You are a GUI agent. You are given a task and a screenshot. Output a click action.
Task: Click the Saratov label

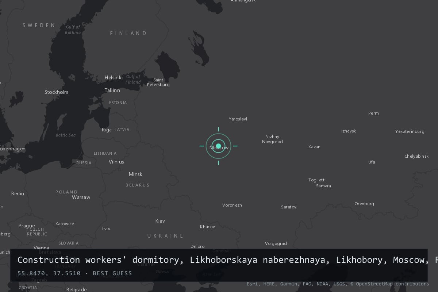pyautogui.click(x=289, y=207)
